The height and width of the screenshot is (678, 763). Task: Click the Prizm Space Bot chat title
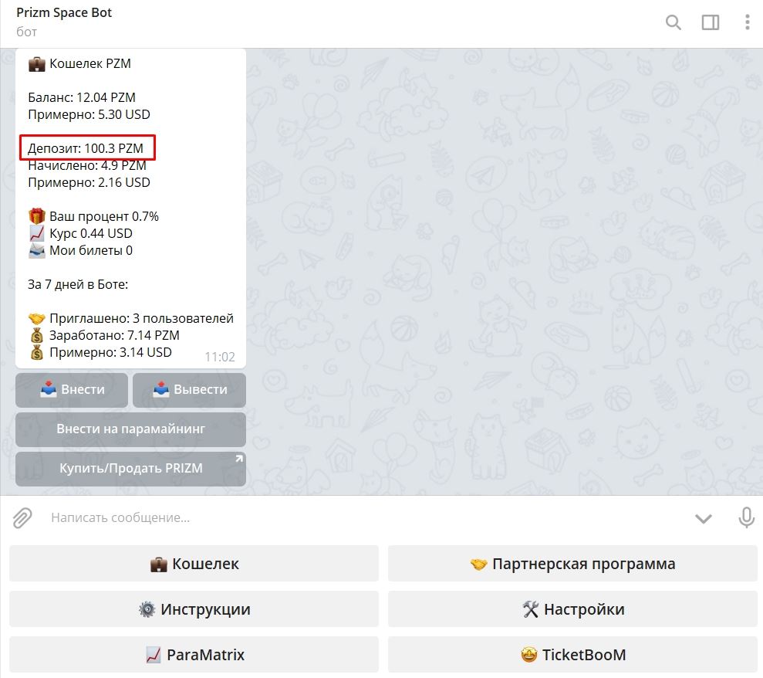pos(64,12)
